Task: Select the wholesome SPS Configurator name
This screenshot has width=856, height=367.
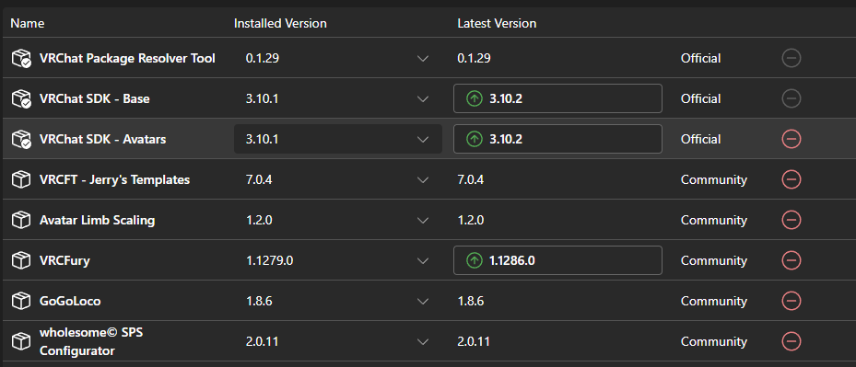Action: [91, 341]
